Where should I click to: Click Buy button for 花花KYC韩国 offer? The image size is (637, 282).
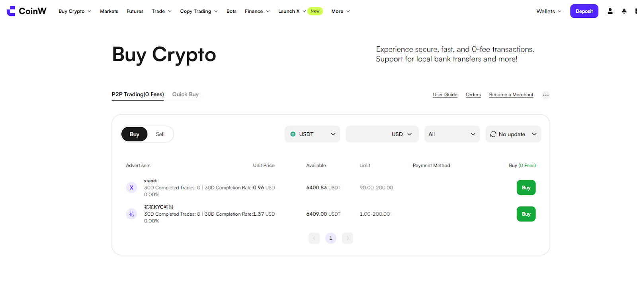tap(526, 214)
